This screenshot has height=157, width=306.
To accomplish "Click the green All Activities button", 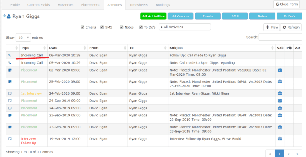I will pyautogui.click(x=153, y=16).
